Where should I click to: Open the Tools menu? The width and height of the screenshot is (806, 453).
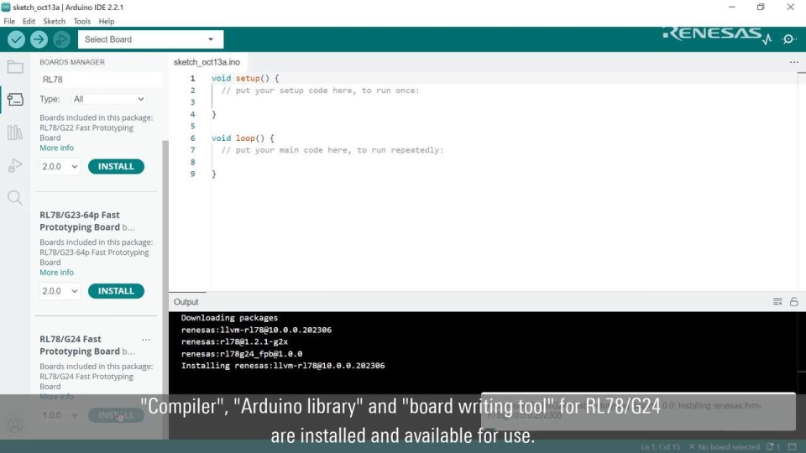pos(81,21)
